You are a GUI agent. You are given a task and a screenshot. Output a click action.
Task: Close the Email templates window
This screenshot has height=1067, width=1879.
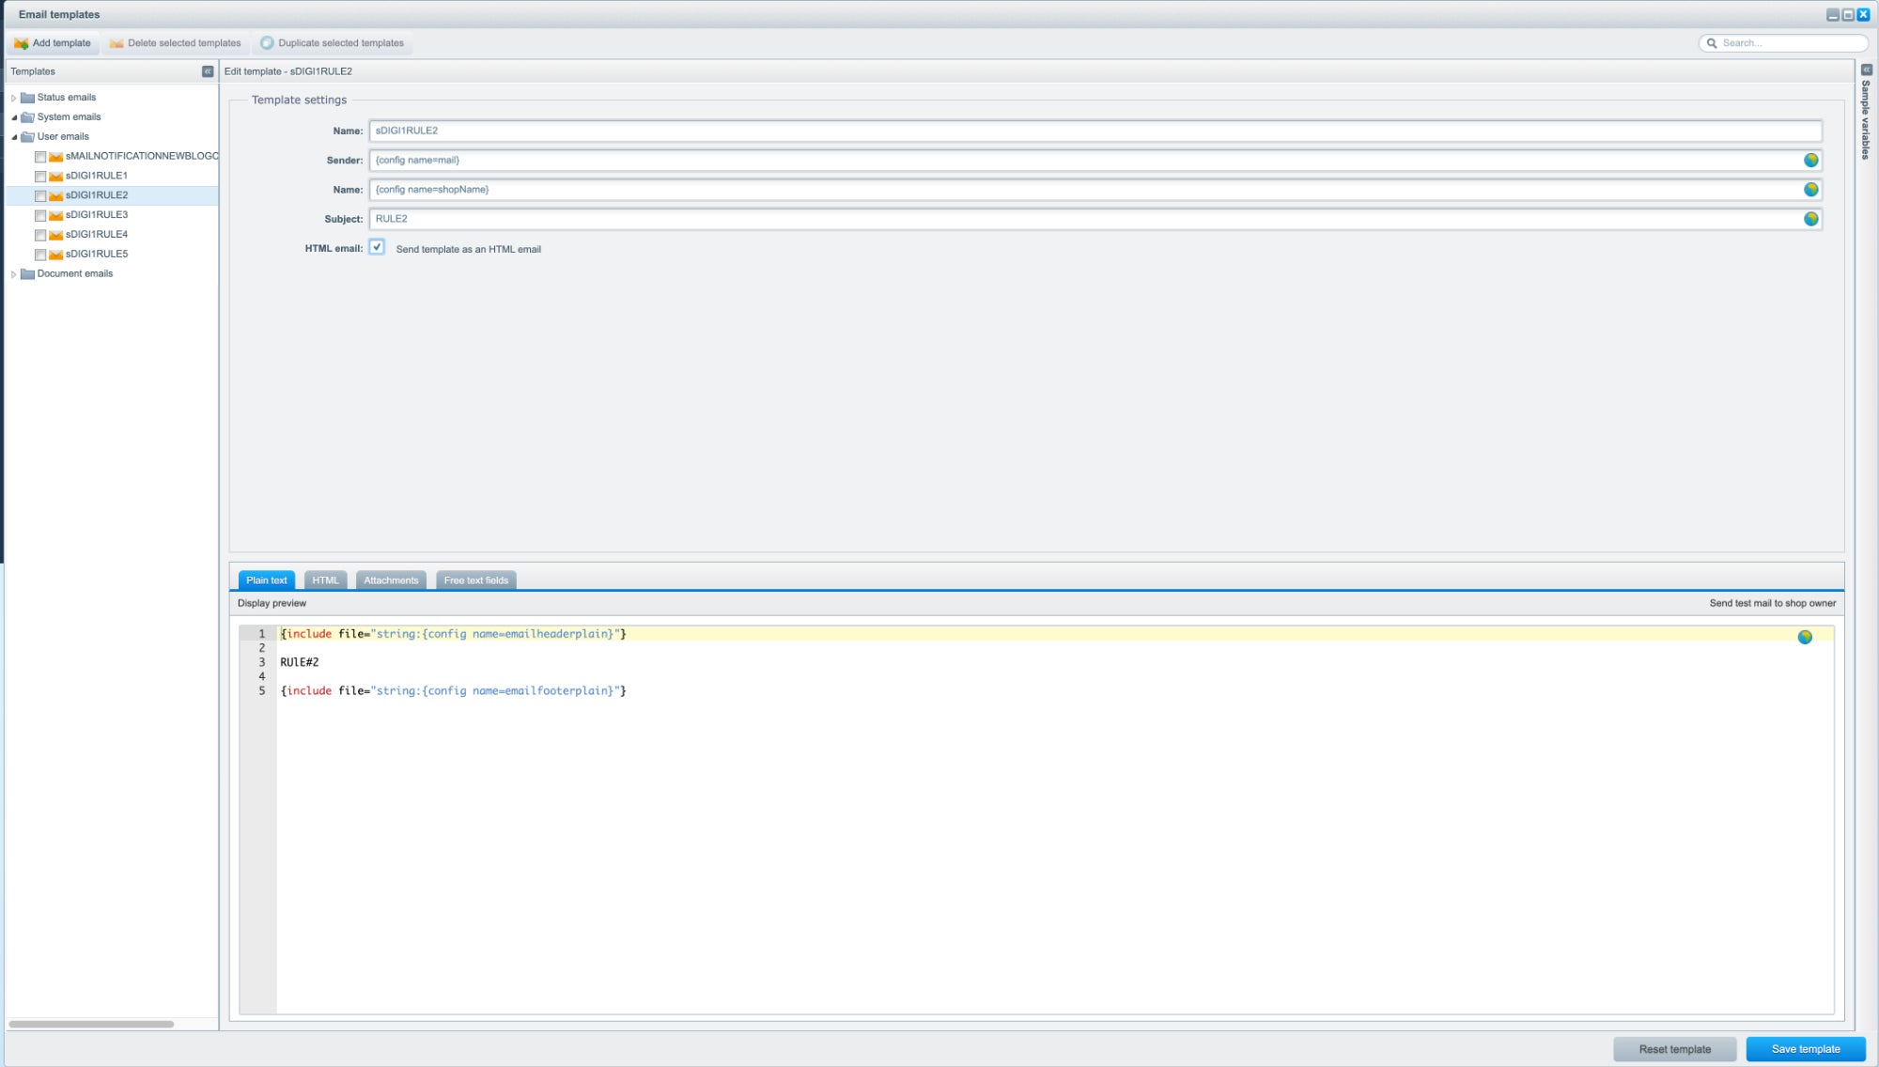coord(1863,15)
